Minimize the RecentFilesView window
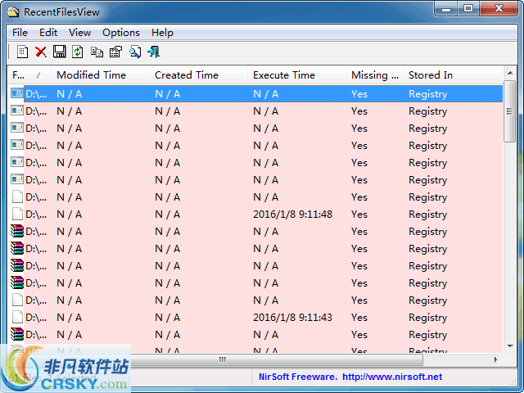The height and width of the screenshot is (393, 524). 446,9
